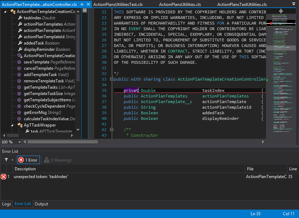Select actionPlanTemplates property wrench icon
The width and height of the screenshot is (299, 218).
point(20,24)
